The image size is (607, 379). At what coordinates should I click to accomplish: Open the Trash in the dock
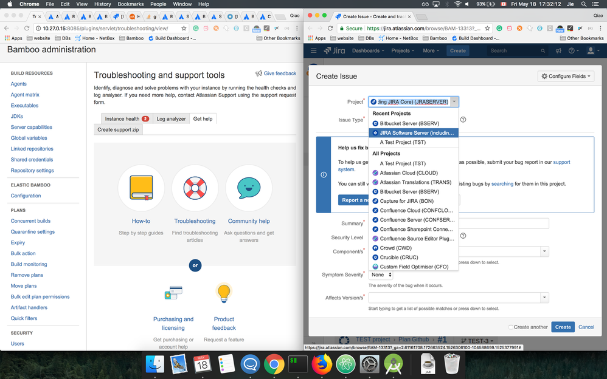pyautogui.click(x=451, y=364)
